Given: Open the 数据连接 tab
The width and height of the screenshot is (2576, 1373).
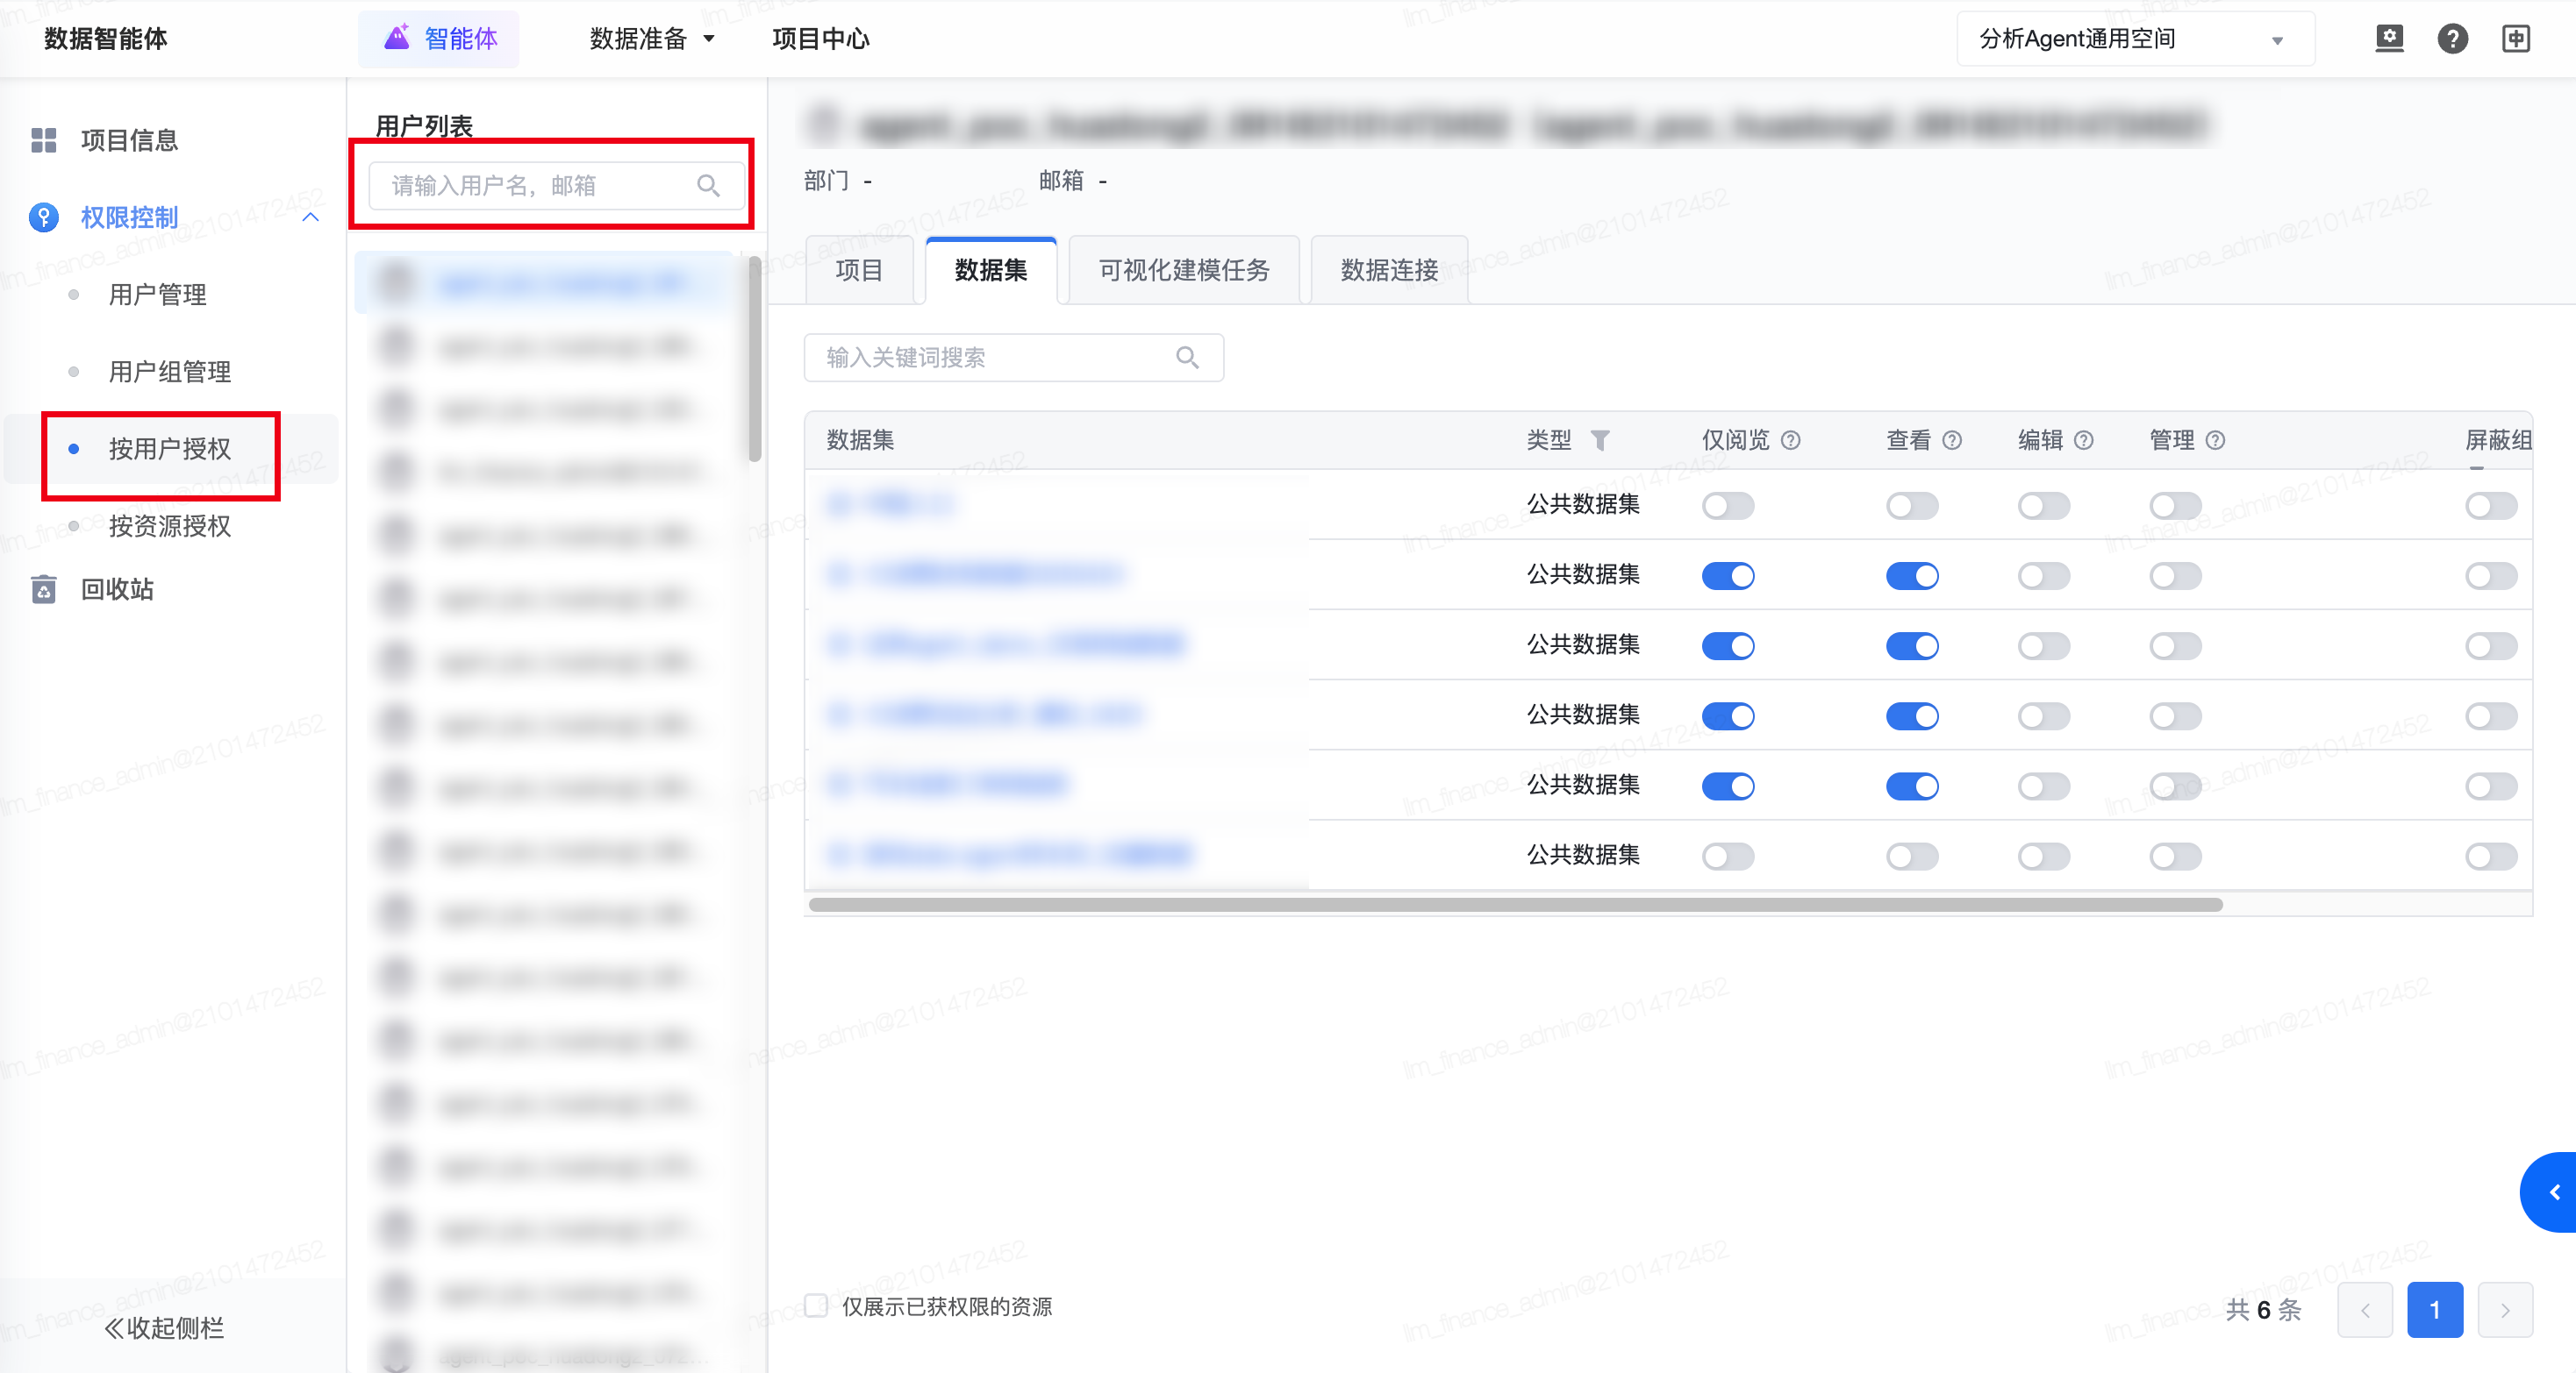Looking at the screenshot, I should tap(1389, 270).
